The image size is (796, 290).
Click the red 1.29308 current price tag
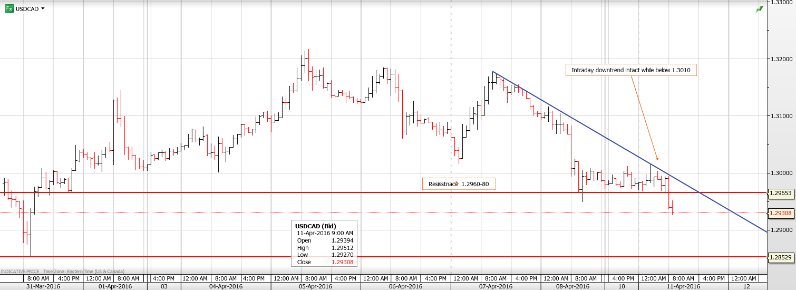point(780,213)
